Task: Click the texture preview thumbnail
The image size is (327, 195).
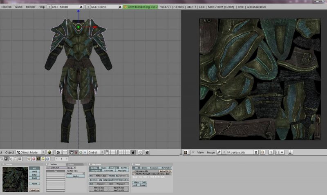Action: point(15,179)
